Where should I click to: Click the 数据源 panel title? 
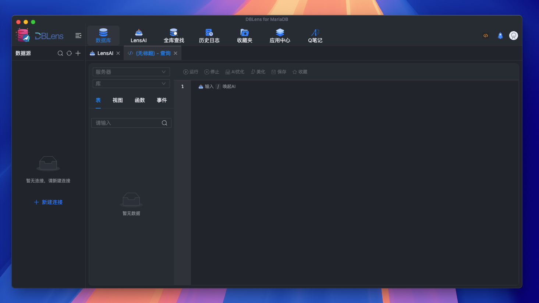[23, 53]
